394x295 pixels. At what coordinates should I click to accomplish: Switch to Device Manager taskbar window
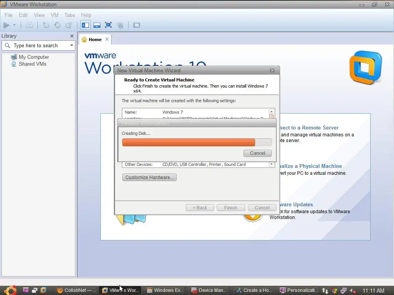[209, 290]
